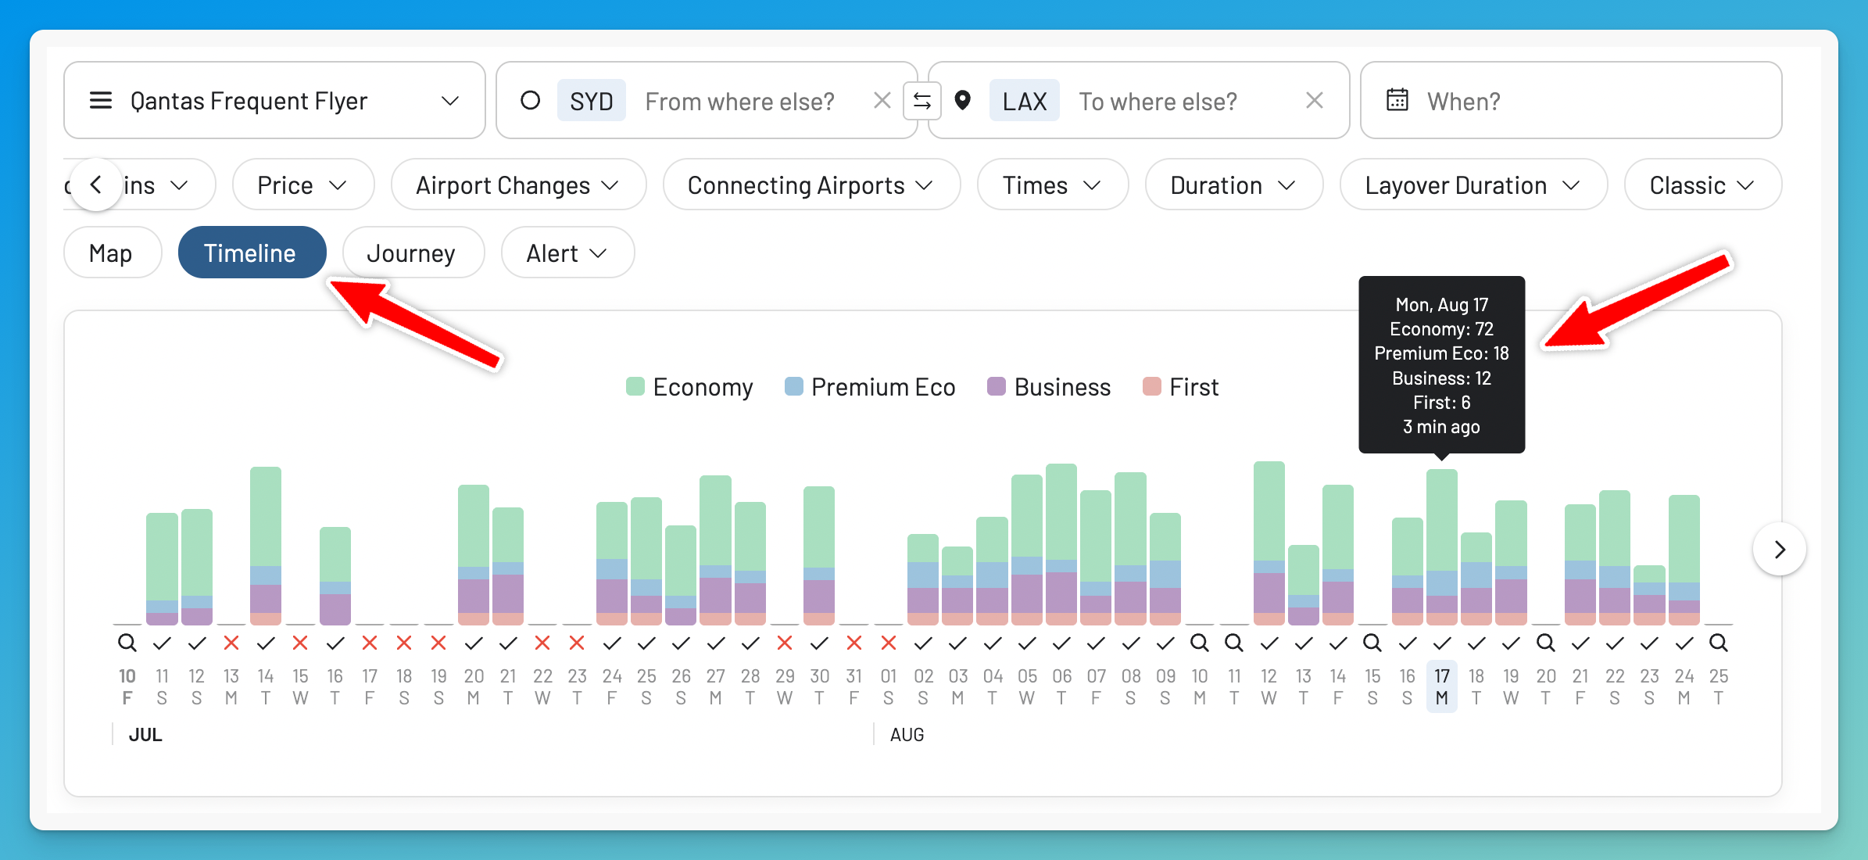
Task: Go back in the filter row
Action: tap(96, 185)
